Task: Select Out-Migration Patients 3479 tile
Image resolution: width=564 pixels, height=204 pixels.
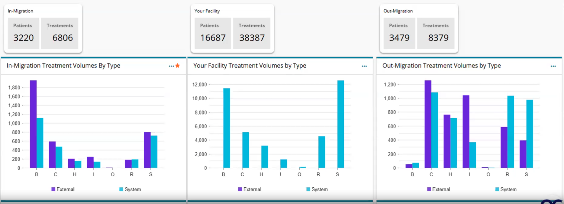Action: point(399,33)
